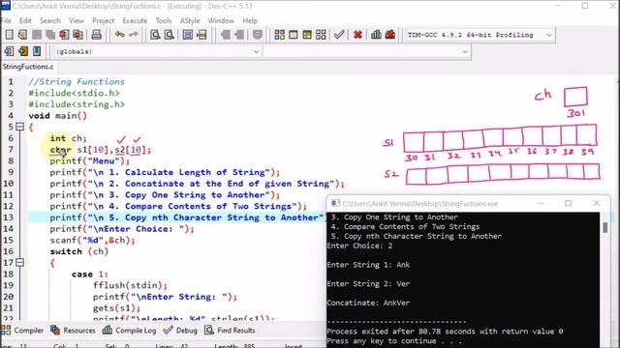Click the Replace toolbar icon
Image resolution: width=620 pixels, height=348 pixels.
pos(170,35)
